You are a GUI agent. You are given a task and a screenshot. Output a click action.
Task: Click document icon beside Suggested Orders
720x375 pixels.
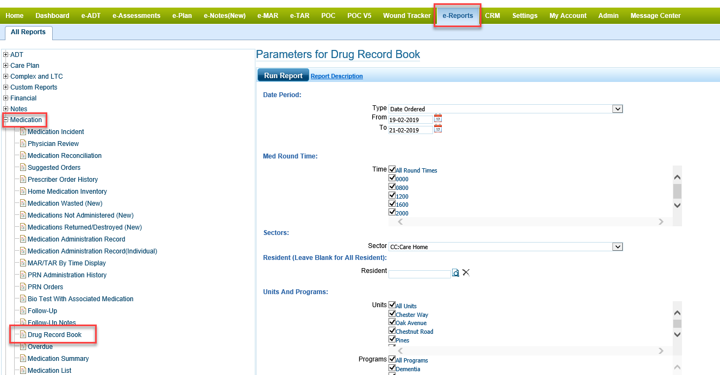point(23,167)
